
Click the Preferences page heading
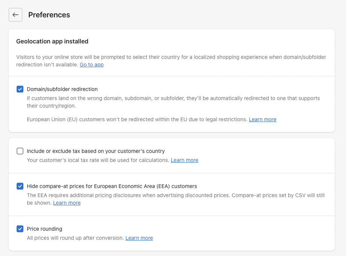[x=49, y=15]
